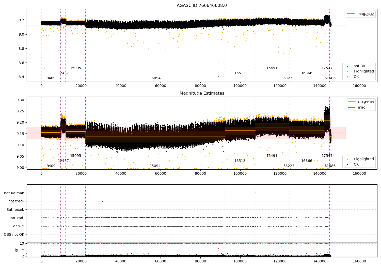Click the "OBS not OK" axis label

click(x=14, y=234)
